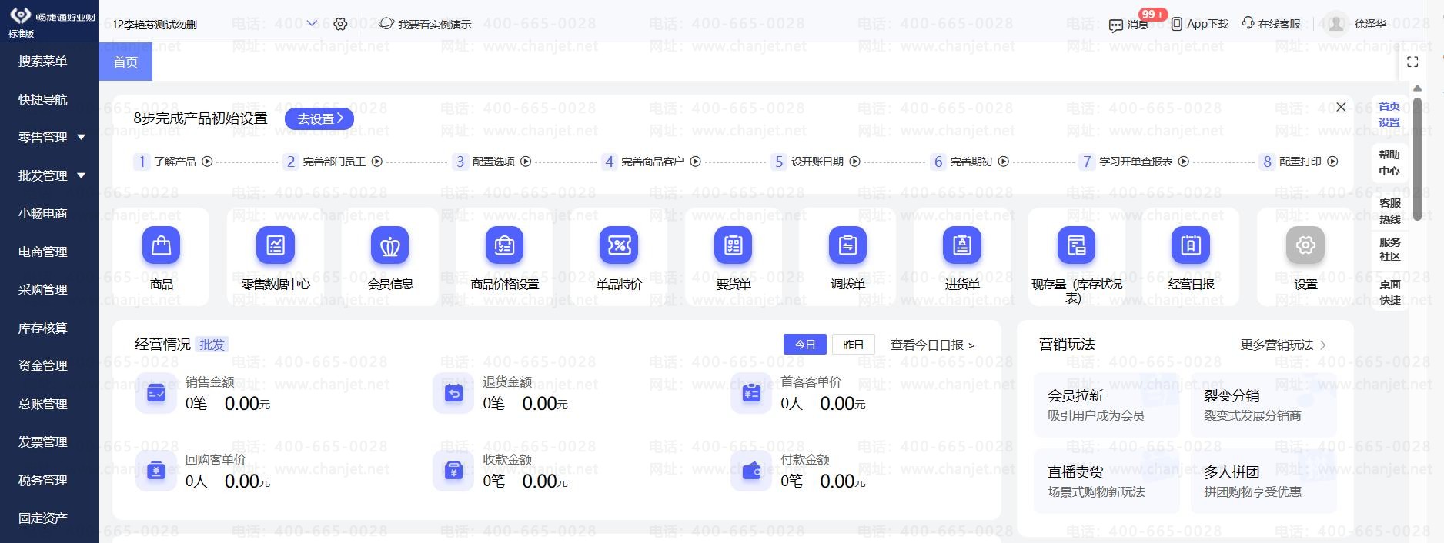1444x543 pixels.
Task: Click 桌面快捷 in right panel
Action: click(x=1389, y=292)
